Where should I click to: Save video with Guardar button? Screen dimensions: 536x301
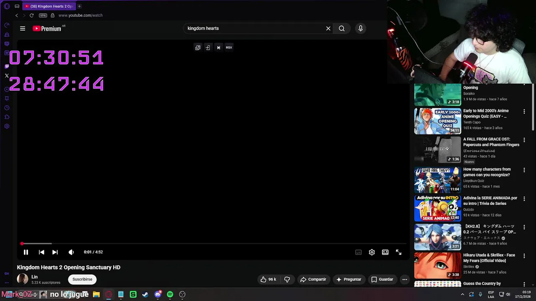click(x=382, y=279)
